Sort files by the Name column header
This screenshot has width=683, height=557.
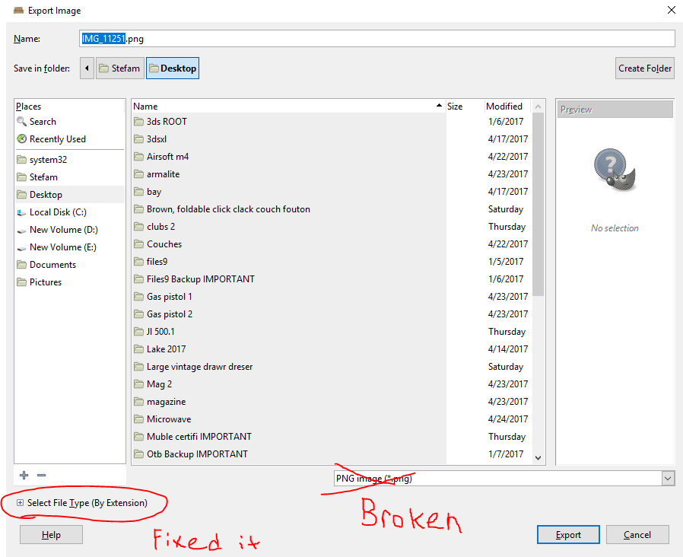click(288, 107)
